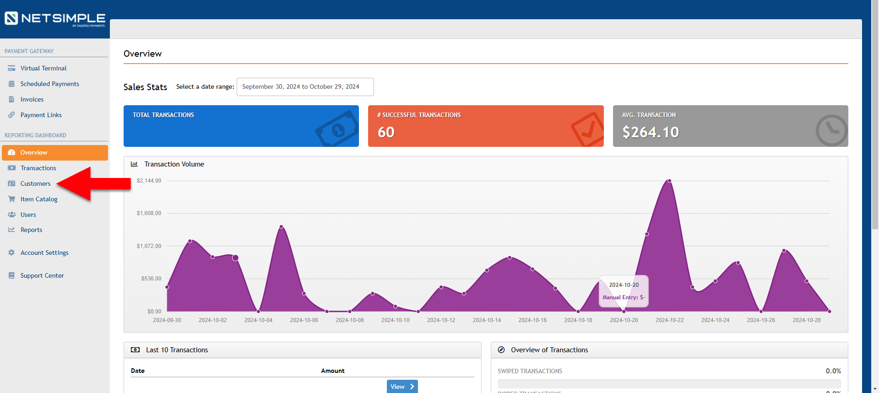879x393 pixels.
Task: Click the $264.10 average value
Action: tap(651, 132)
